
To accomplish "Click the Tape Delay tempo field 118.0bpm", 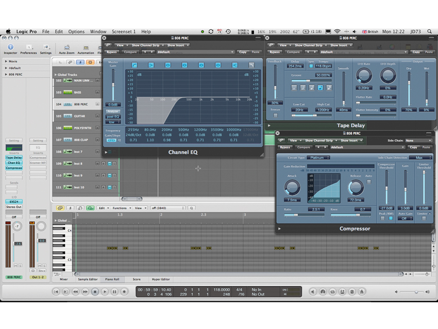I will 324,66.
